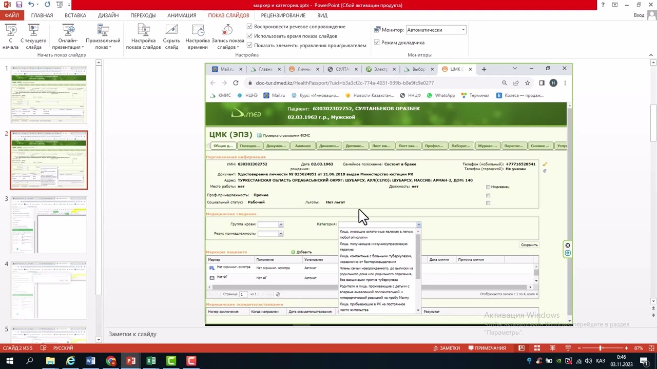The height and width of the screenshot is (369, 657).
Task: Open red Camtasia recorder in taskbar
Action: click(191, 361)
